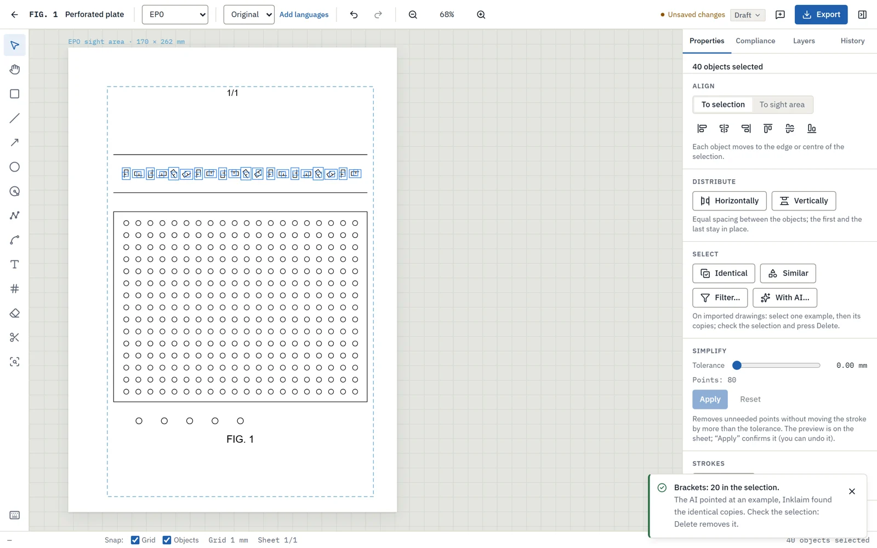
Task: Switch alignment to To sight area
Action: pyautogui.click(x=782, y=105)
